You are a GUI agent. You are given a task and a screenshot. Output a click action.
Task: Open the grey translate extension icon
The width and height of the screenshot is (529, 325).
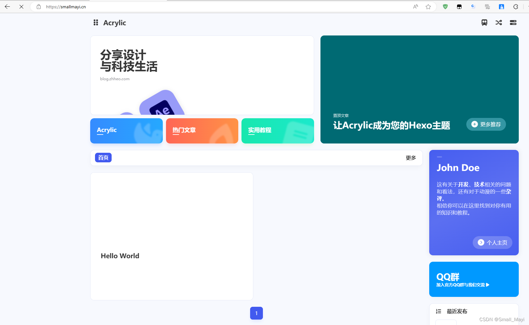487,7
